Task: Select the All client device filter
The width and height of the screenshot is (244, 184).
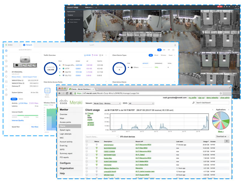Action: coord(151,55)
